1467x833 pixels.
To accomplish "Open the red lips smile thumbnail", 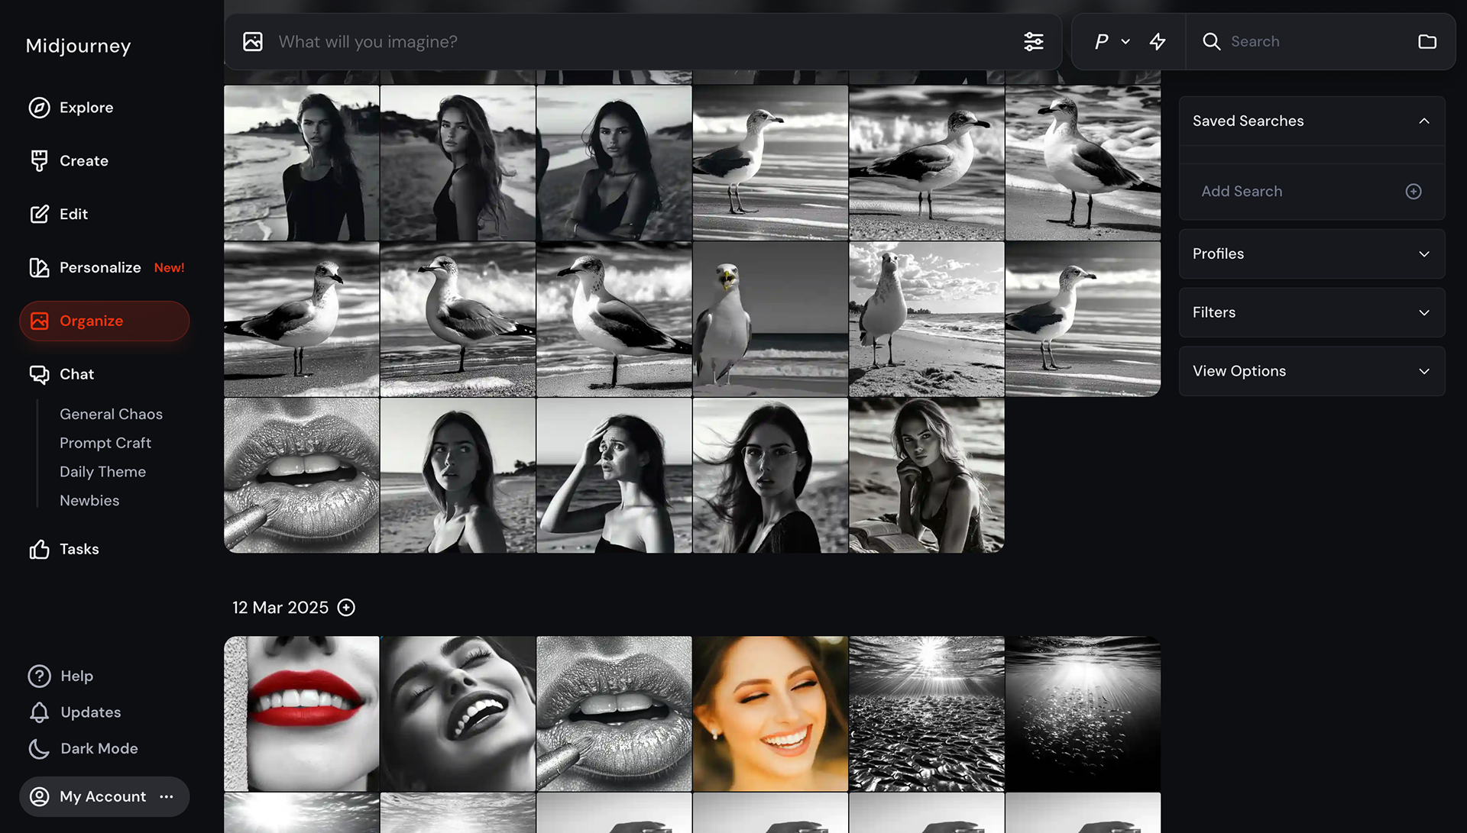I will [x=302, y=714].
